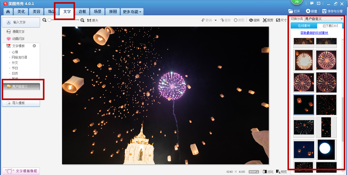This screenshot has height=175, width=348.
Task: Expand the EXIF info panel
Action: (254, 172)
